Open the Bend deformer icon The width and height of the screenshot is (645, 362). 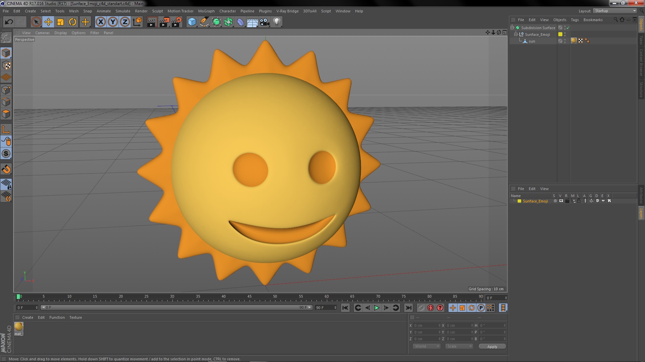click(241, 22)
